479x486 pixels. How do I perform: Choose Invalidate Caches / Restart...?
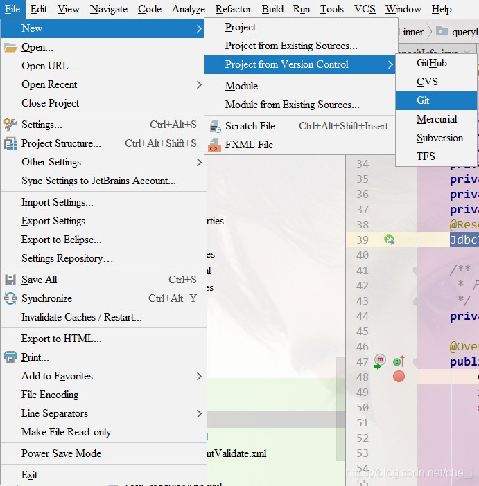(x=103, y=317)
